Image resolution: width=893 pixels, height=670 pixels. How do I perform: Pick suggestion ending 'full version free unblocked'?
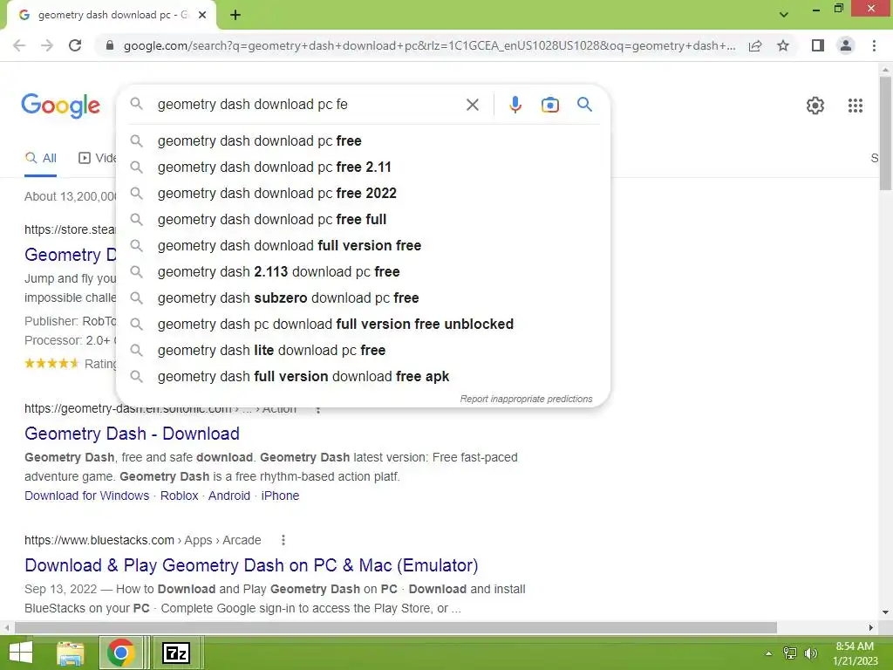(x=363, y=325)
